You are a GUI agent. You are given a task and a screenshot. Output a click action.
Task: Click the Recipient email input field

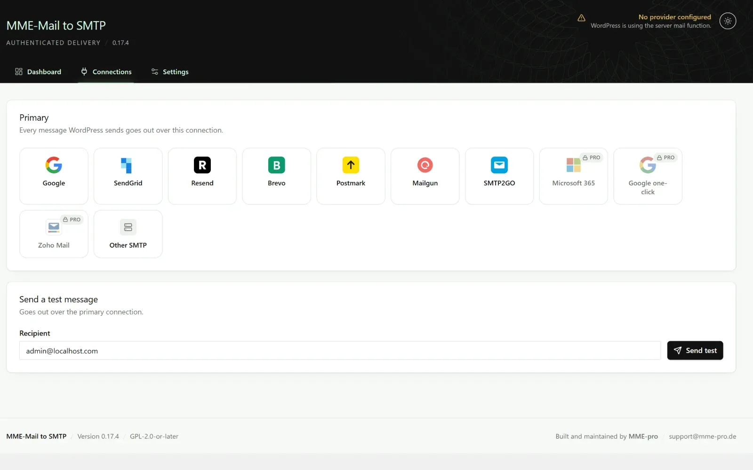(x=340, y=351)
